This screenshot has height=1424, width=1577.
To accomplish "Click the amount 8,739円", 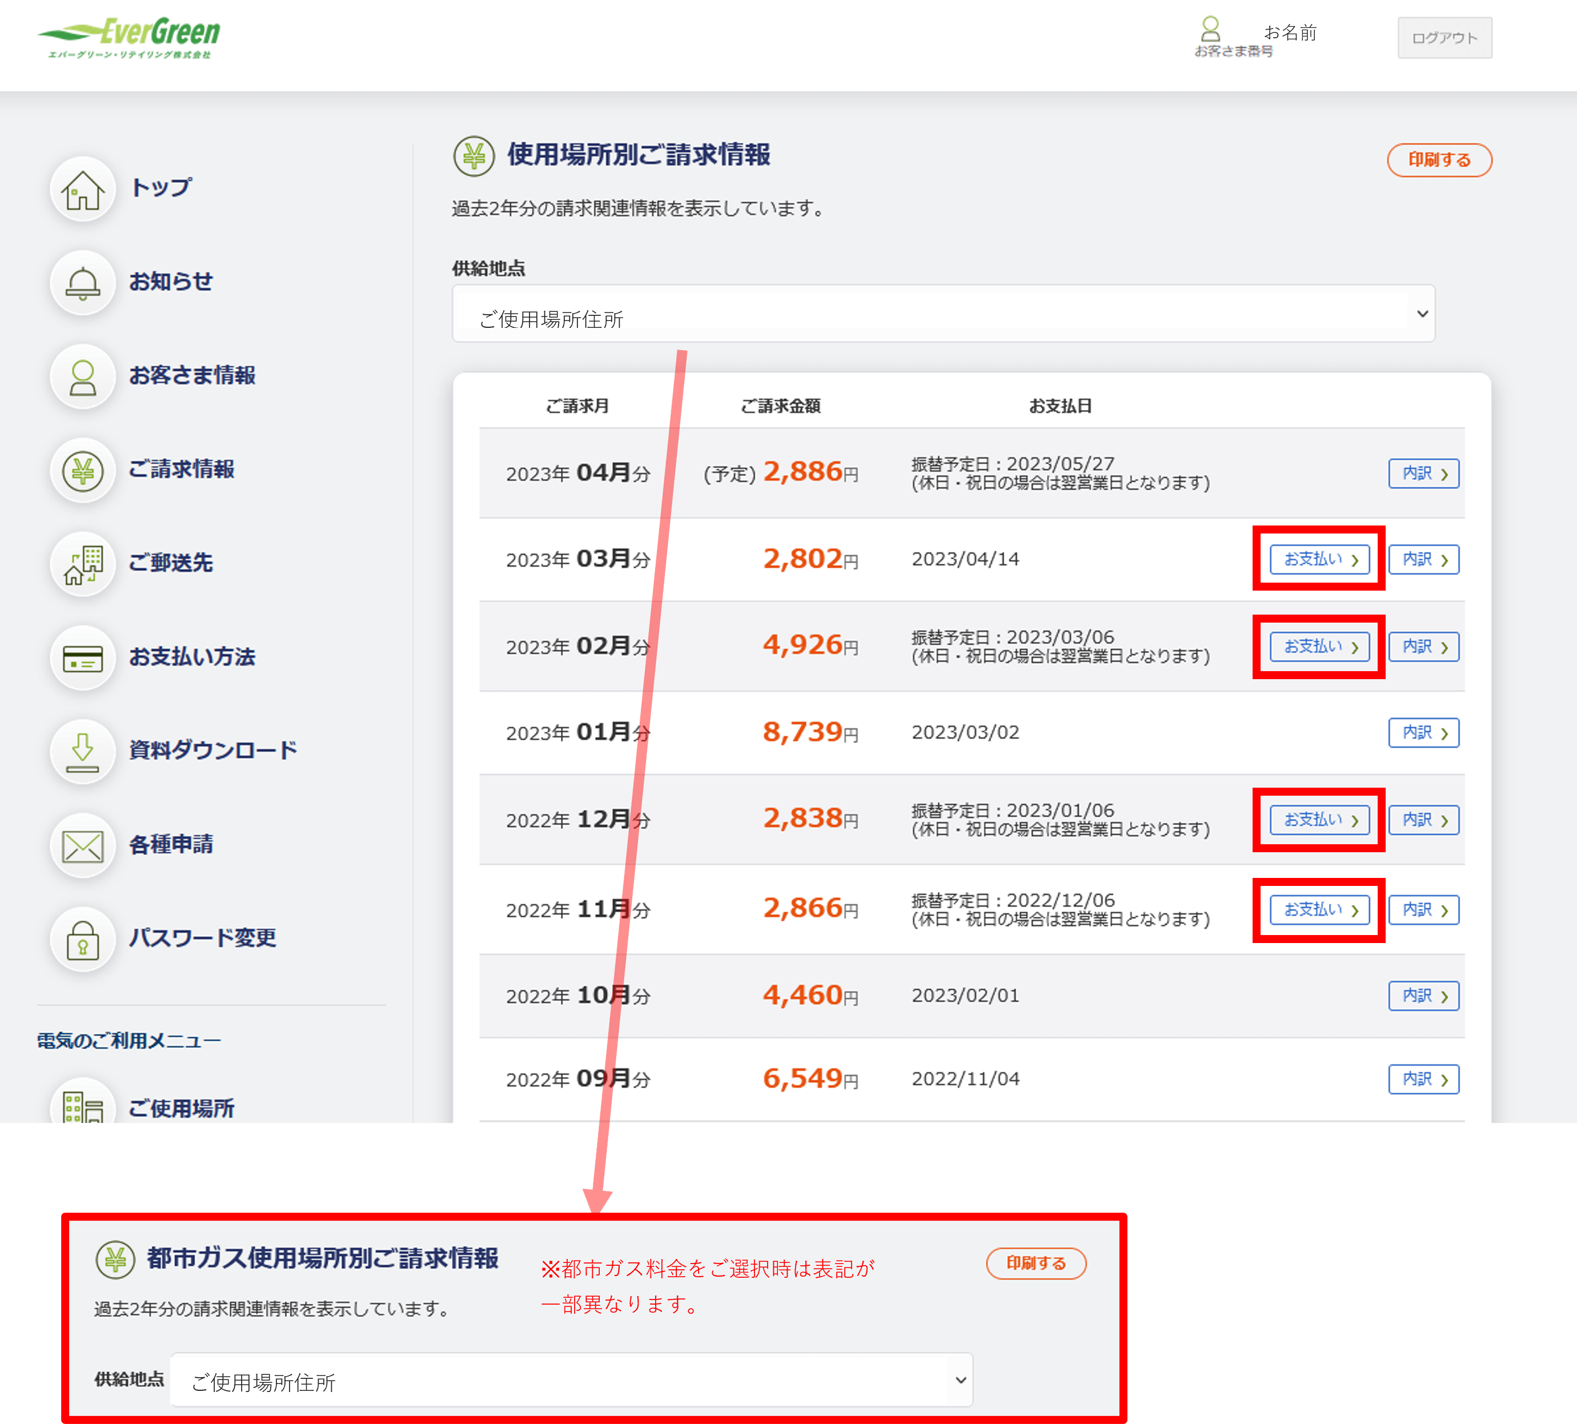I will point(810,732).
